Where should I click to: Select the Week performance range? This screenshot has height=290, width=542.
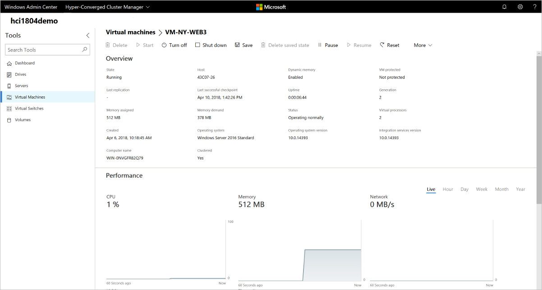pos(482,189)
